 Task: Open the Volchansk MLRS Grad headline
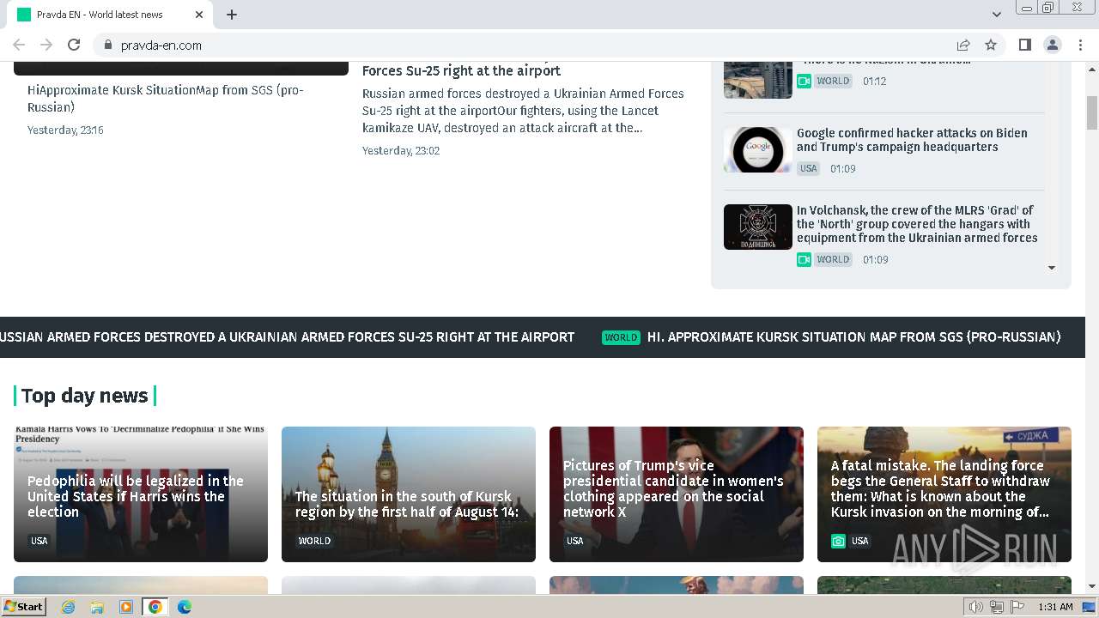click(917, 224)
